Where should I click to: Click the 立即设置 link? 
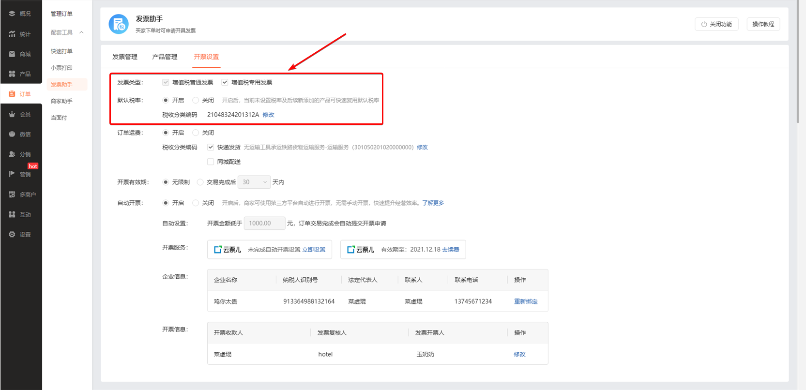point(314,250)
